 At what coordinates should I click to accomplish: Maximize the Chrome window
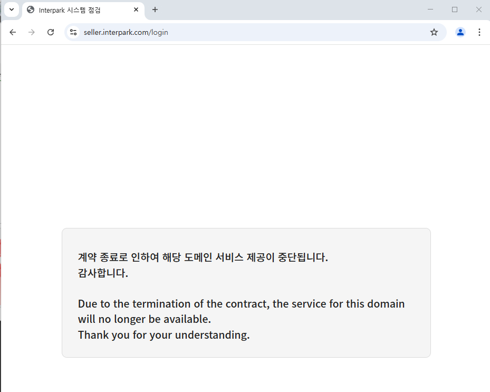pos(455,9)
